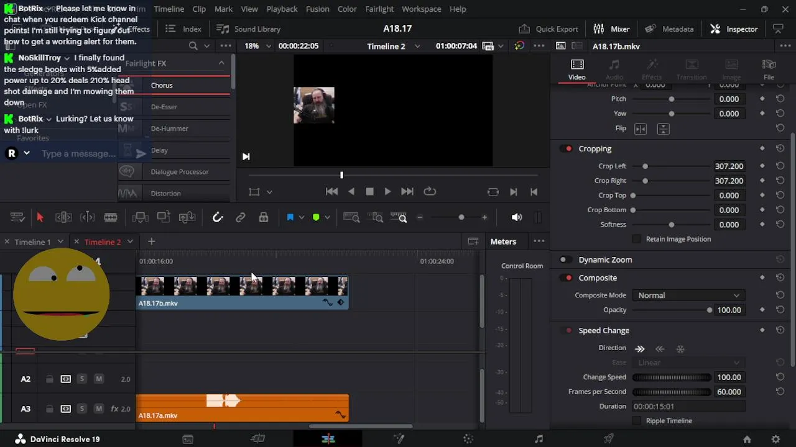This screenshot has height=447, width=796.
Task: Open the Metadata panel button
Action: pos(669,29)
